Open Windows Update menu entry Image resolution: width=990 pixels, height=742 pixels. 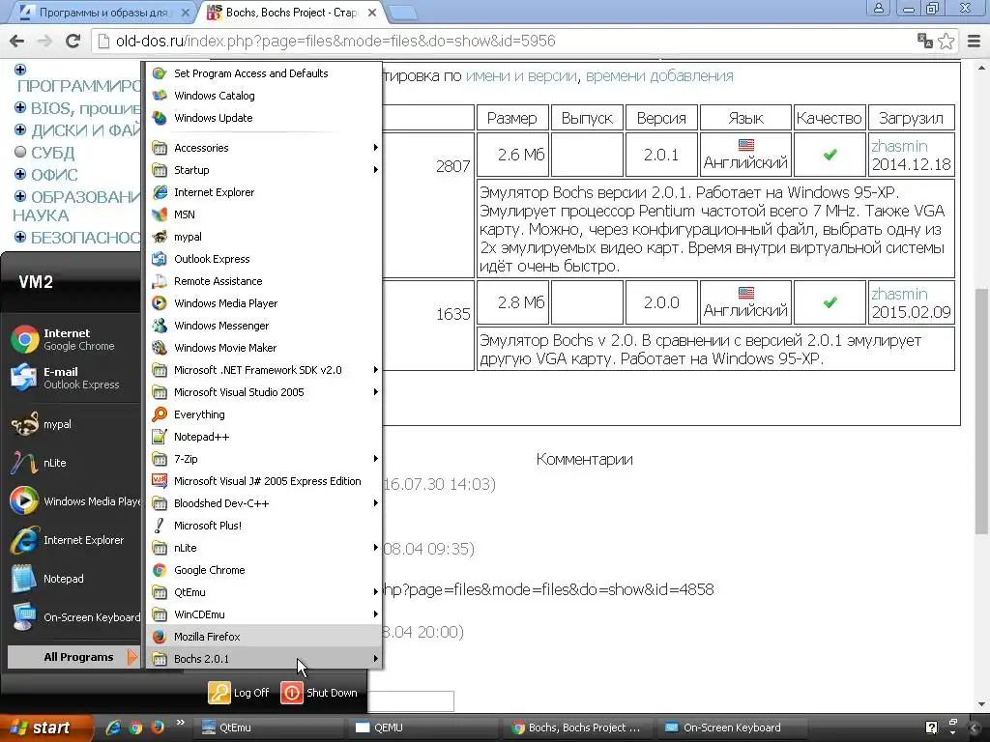point(264,117)
